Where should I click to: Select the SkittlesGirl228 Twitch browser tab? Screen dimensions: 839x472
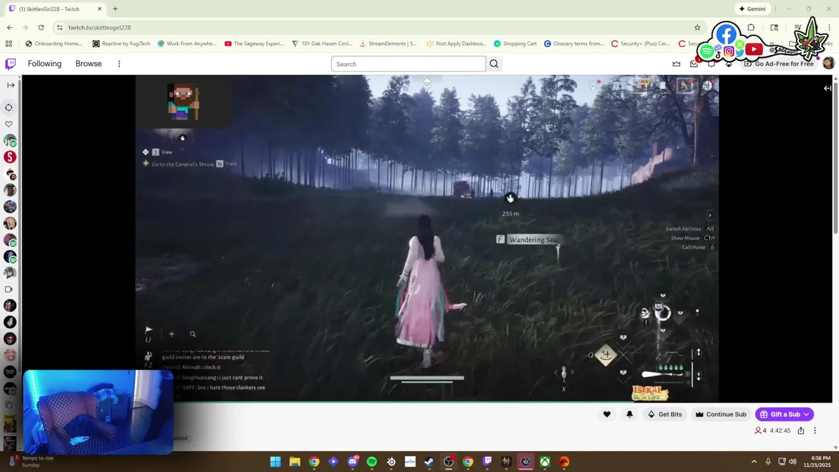tap(54, 9)
